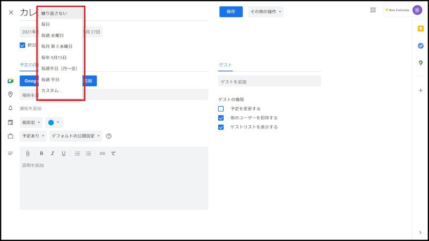The height and width of the screenshot is (241, 429).
Task: Select 毎日 from the repeat menu
Action: point(46,24)
